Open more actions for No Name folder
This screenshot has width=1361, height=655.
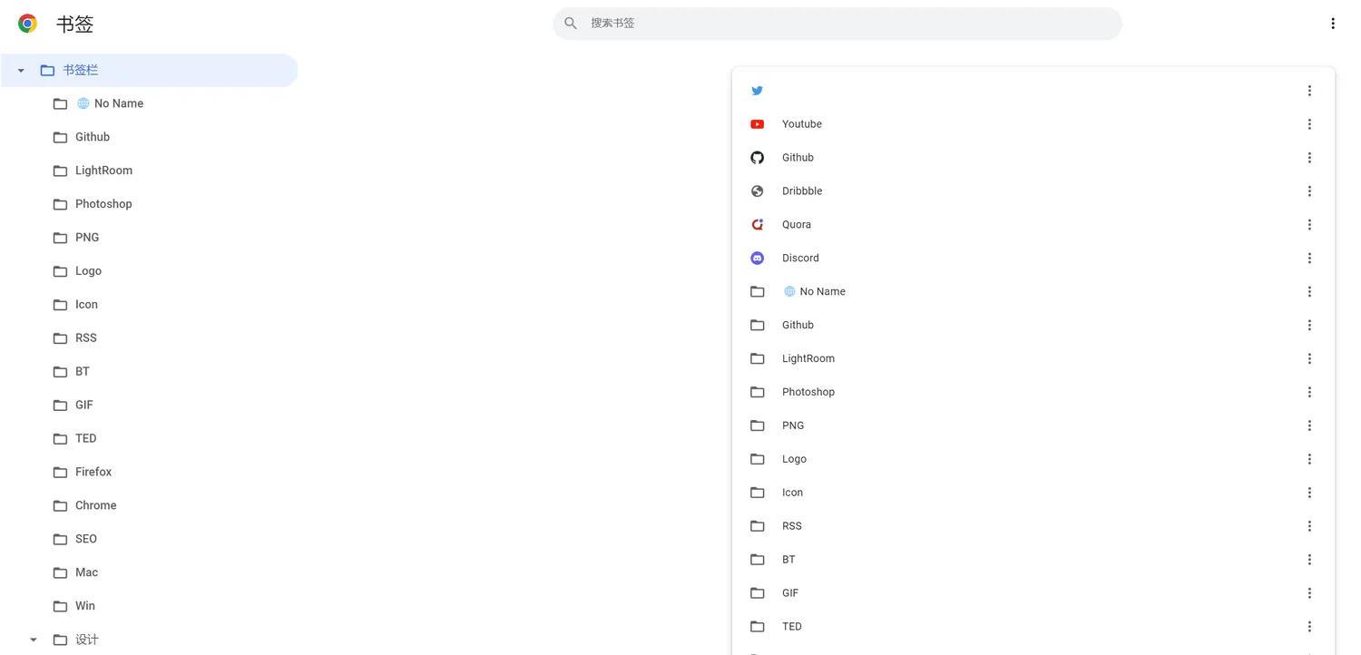click(1309, 292)
